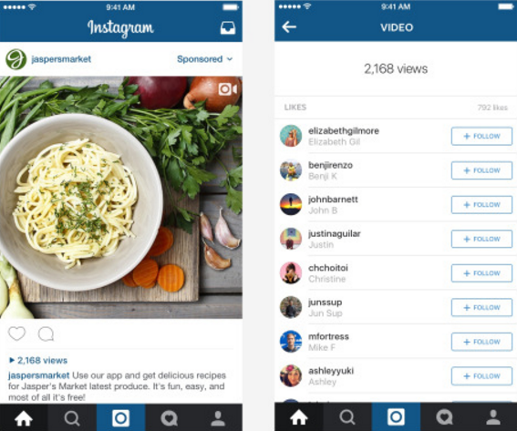The height and width of the screenshot is (431, 517).
Task: Select home tab in the left phone's bottom bar
Action: (24, 418)
